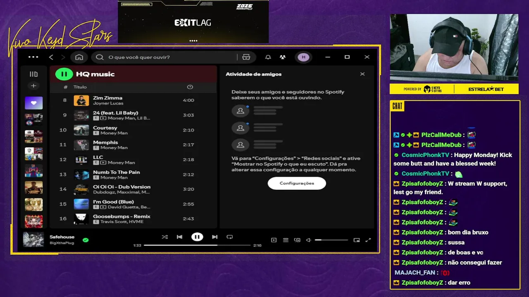Open the profile avatar 'H'
Image resolution: width=529 pixels, height=297 pixels.
304,57
